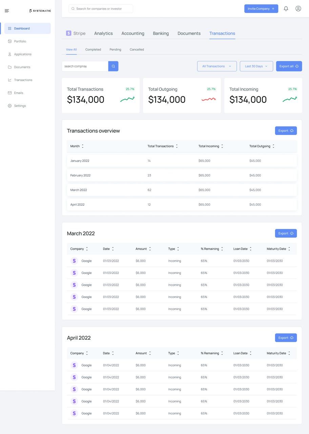The height and width of the screenshot is (434, 309).
Task: Open the Last 30 Days dropdown
Action: tap(256, 66)
